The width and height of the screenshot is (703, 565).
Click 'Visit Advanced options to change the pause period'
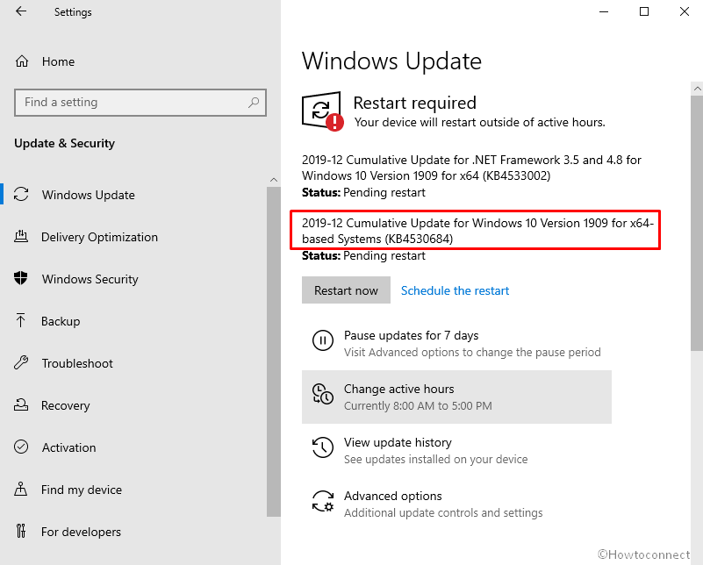coord(472,352)
